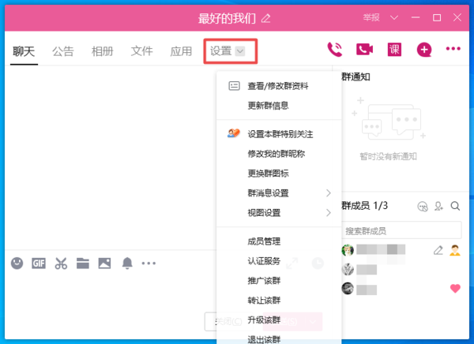Start a group voice call

click(x=335, y=50)
